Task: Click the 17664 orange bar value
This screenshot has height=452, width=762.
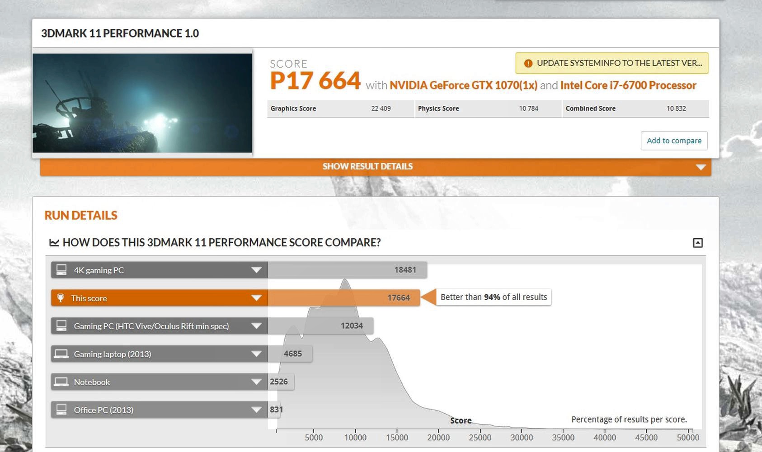Action: (399, 298)
